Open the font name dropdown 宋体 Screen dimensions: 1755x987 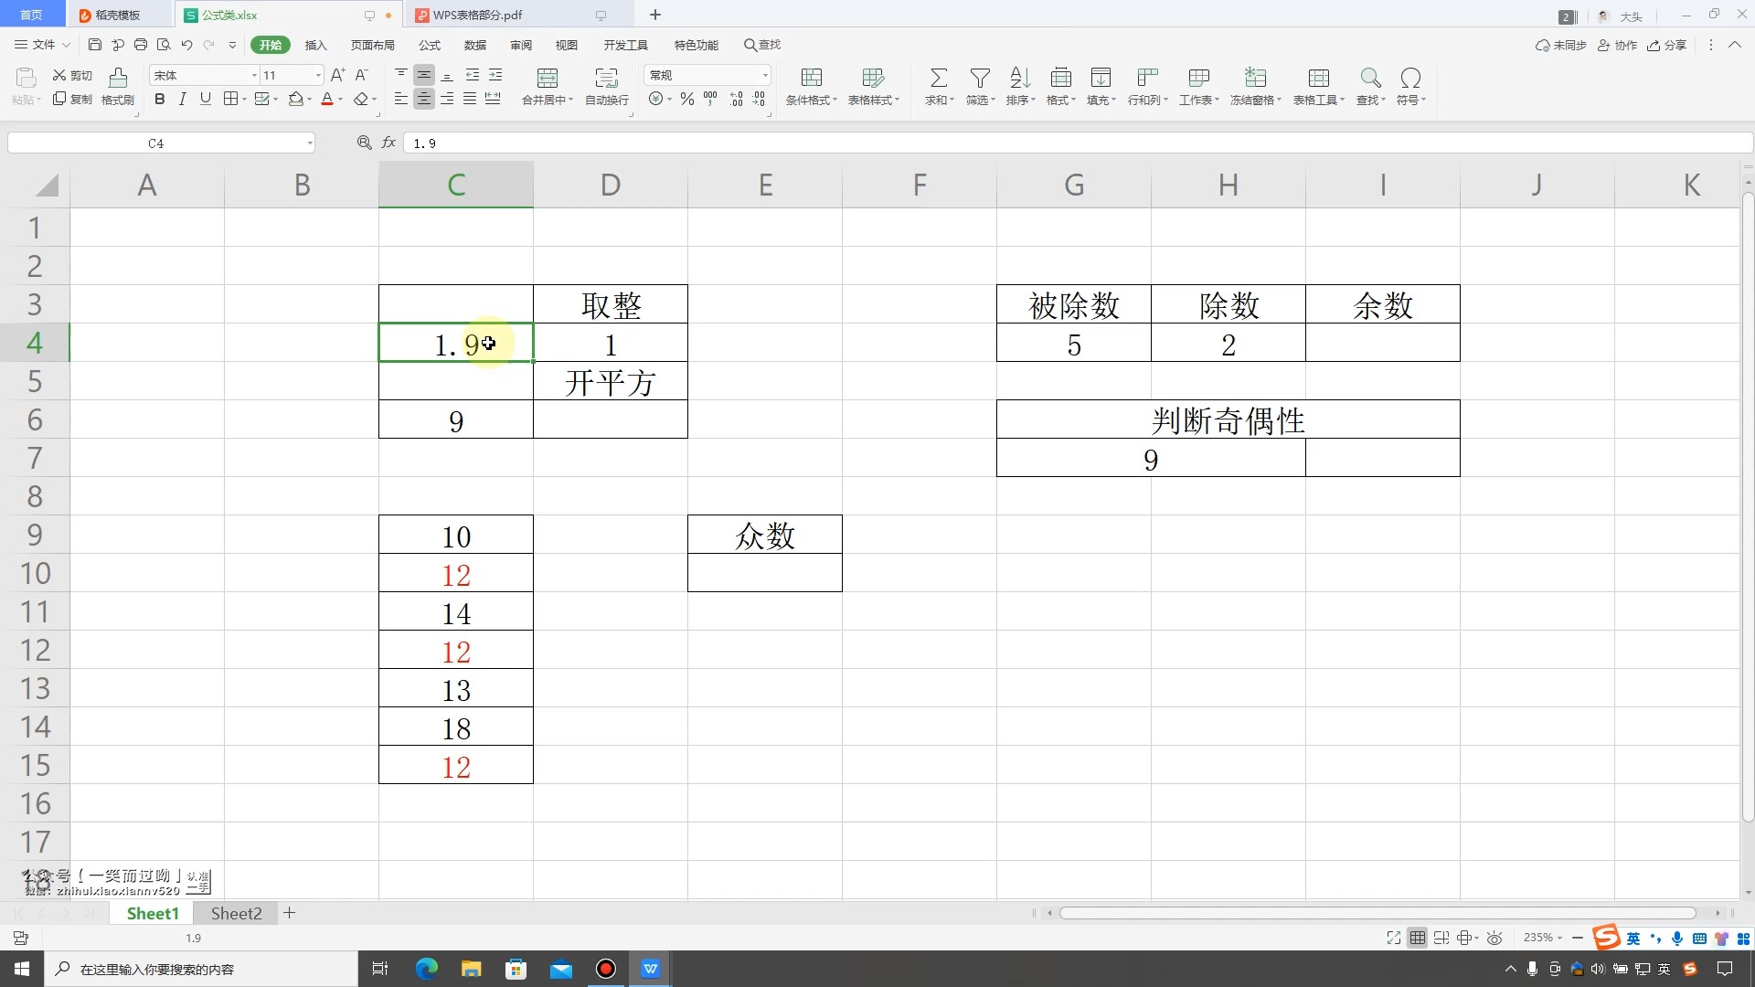pos(254,75)
